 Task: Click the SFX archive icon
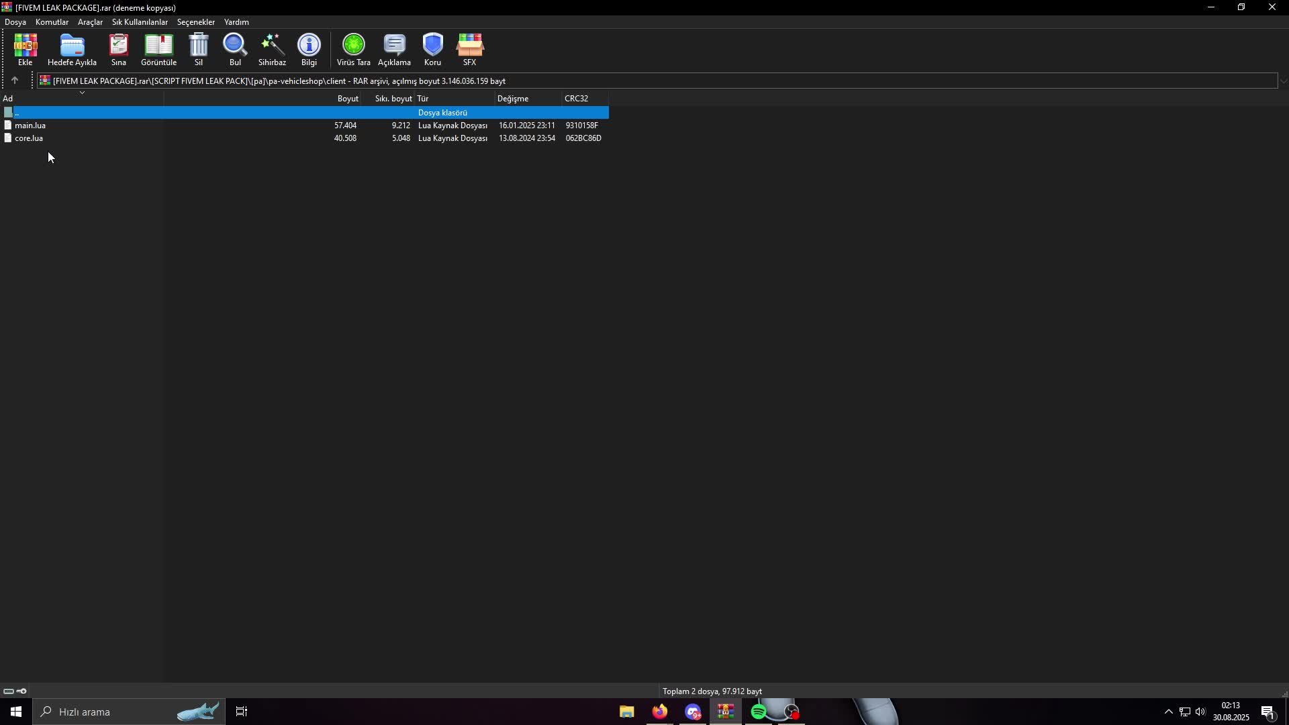(x=469, y=45)
